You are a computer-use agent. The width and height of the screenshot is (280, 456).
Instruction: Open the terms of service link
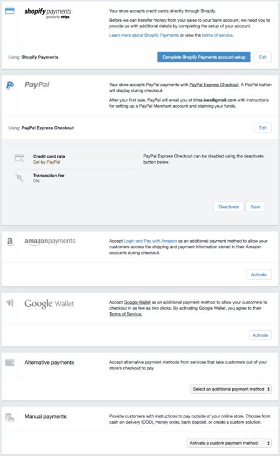click(217, 35)
